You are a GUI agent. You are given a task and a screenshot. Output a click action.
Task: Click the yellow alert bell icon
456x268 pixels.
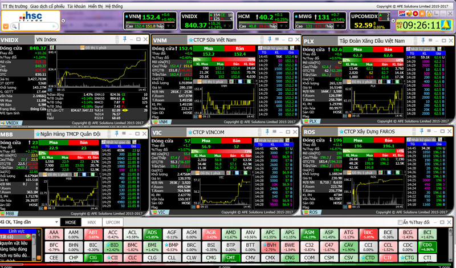tap(446, 25)
